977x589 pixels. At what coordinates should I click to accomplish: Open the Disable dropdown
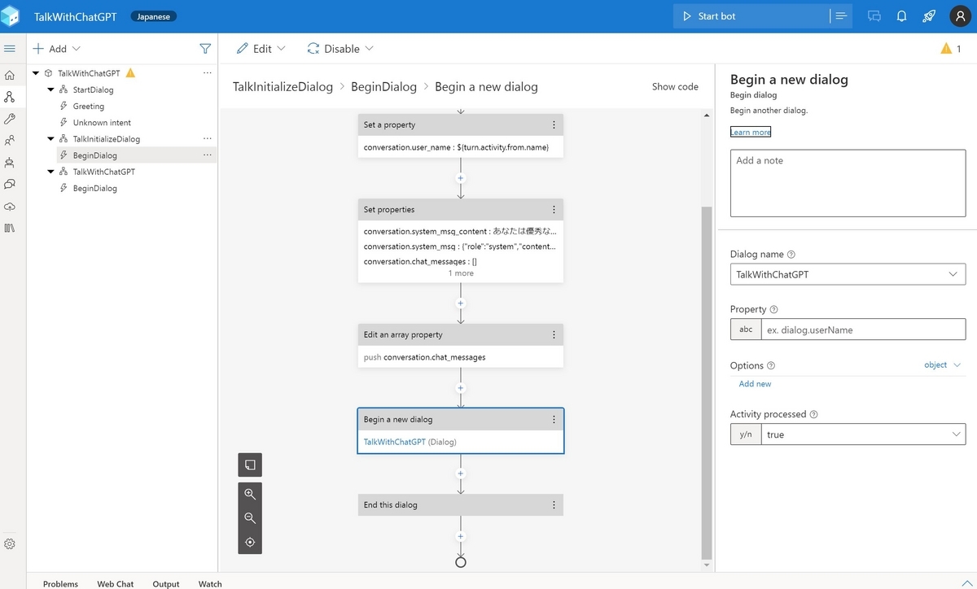point(340,49)
